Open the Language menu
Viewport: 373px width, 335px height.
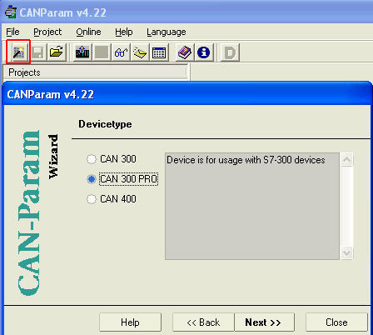(167, 32)
